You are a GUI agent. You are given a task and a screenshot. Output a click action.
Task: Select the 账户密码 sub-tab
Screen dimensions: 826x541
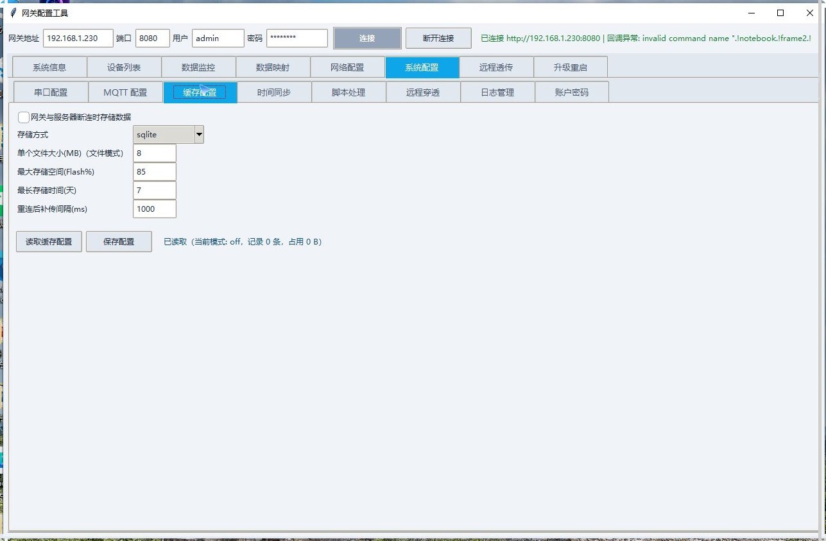(x=572, y=92)
